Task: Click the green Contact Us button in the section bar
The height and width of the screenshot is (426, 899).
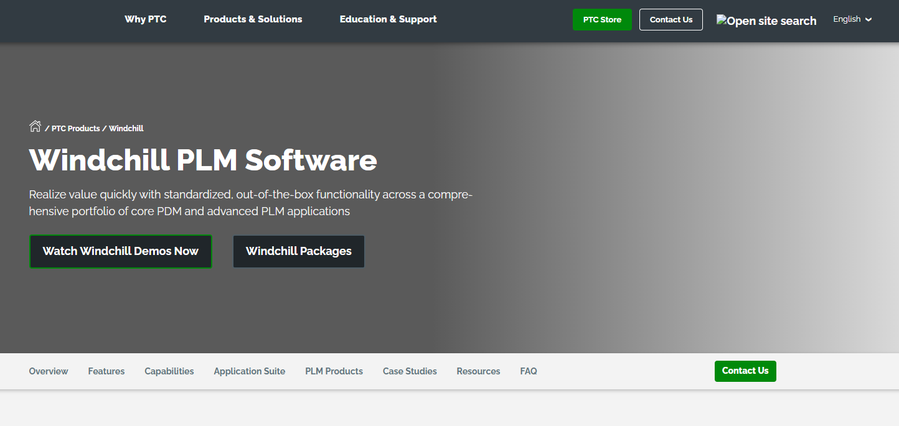Action: (745, 371)
